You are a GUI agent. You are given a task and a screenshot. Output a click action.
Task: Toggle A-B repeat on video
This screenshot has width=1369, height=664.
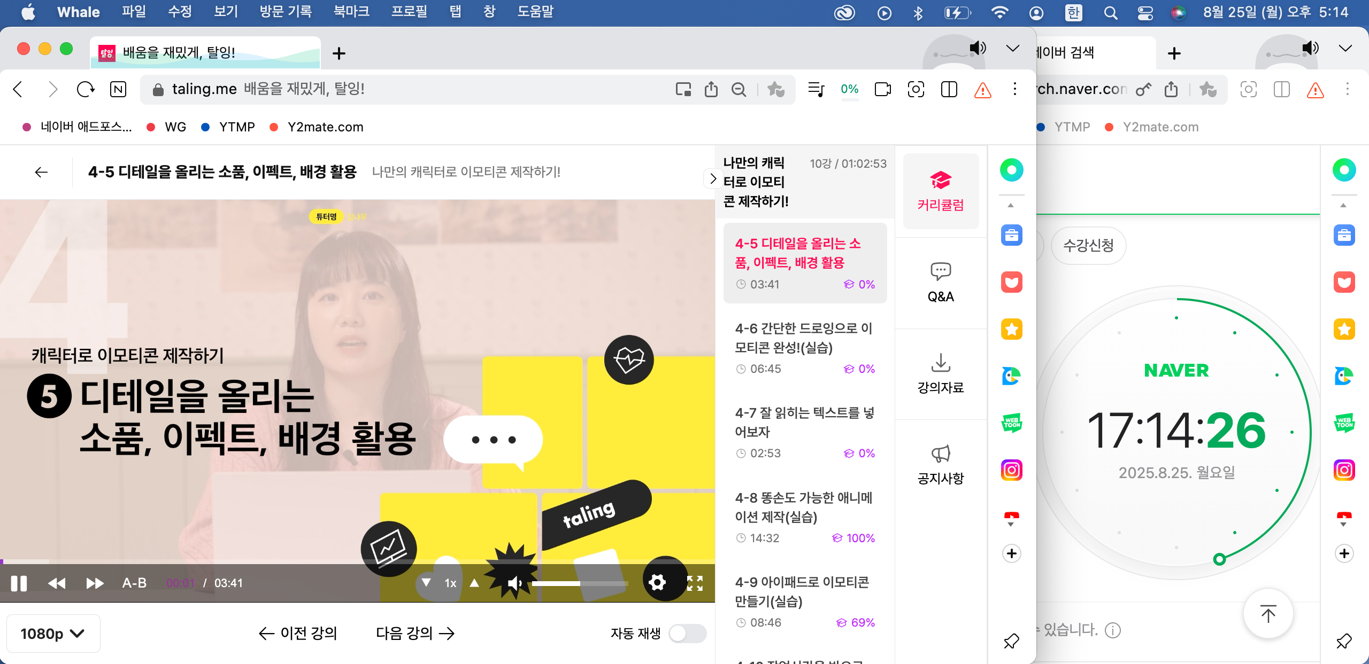(134, 583)
